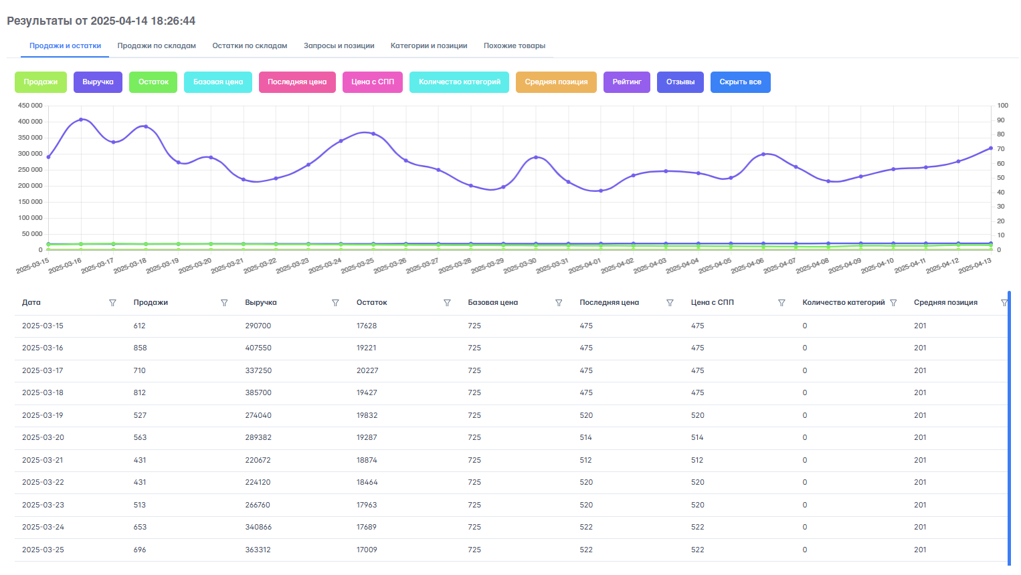The height and width of the screenshot is (575, 1021).
Task: Open filter icon for Продажи column
Action: tap(224, 303)
